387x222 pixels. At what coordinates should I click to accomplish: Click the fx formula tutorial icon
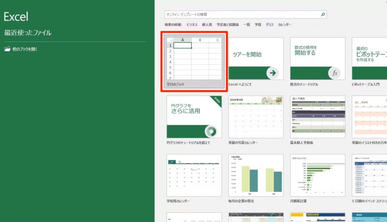[x=334, y=73]
